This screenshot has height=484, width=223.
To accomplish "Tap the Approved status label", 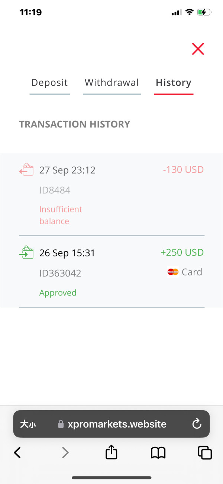I will pyautogui.click(x=58, y=293).
